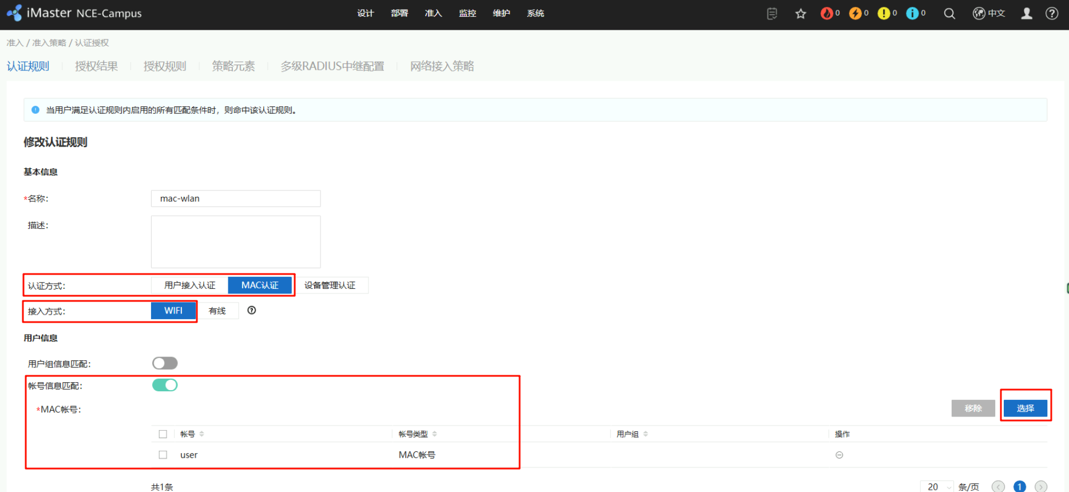The image size is (1069, 492).
Task: Remove the user row via minus icon
Action: pos(839,455)
